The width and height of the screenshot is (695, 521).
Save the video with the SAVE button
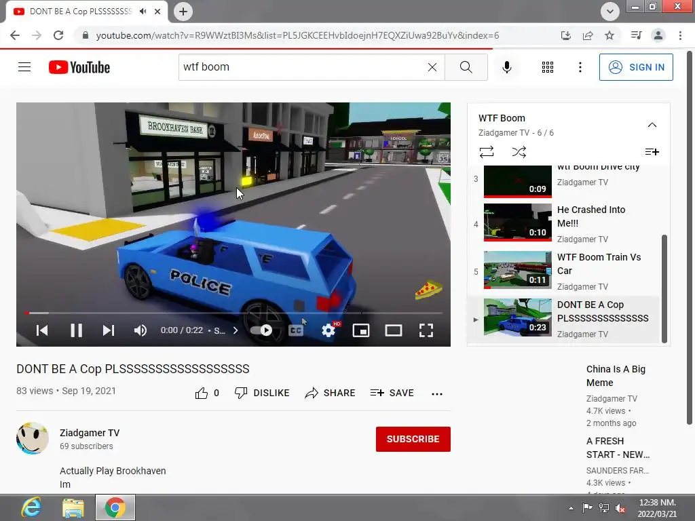(x=392, y=393)
